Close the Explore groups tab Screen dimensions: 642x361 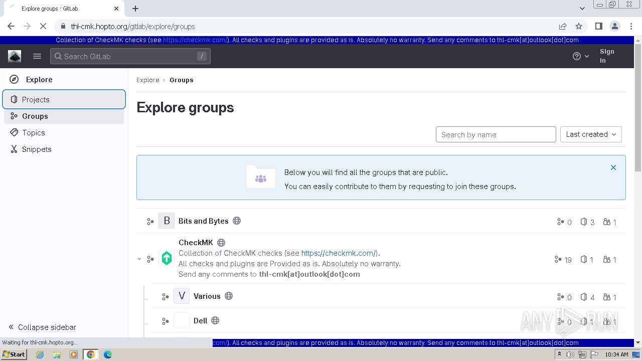click(x=116, y=9)
